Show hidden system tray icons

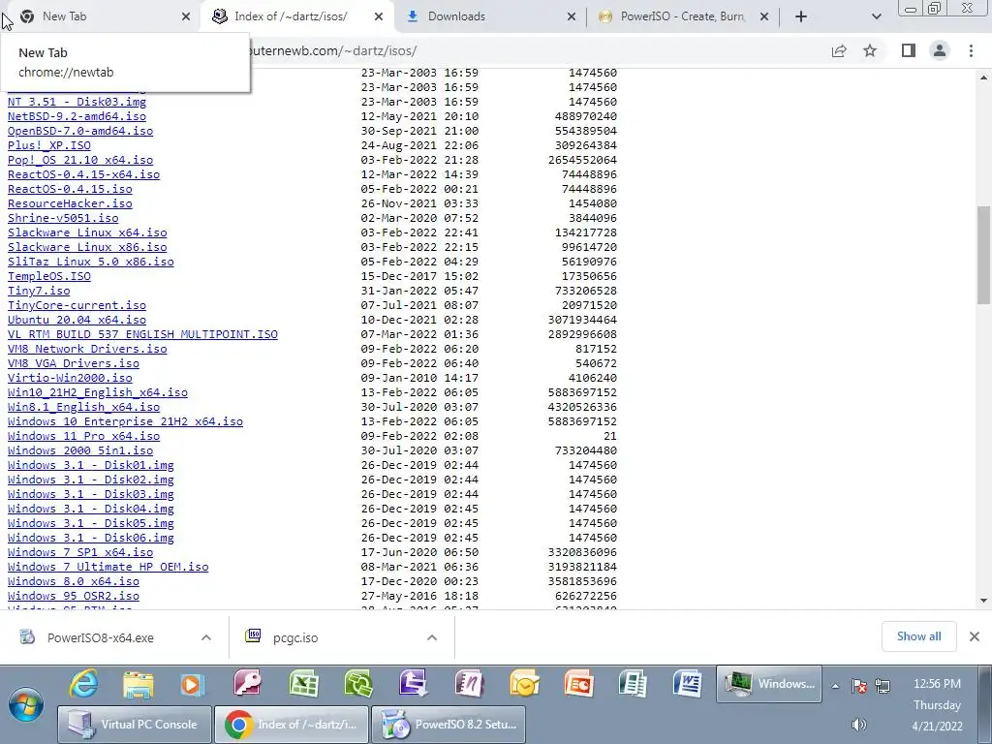tap(835, 686)
